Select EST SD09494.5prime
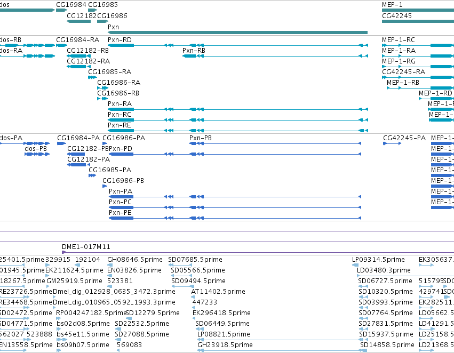454x353 pixels. pos(183,286)
